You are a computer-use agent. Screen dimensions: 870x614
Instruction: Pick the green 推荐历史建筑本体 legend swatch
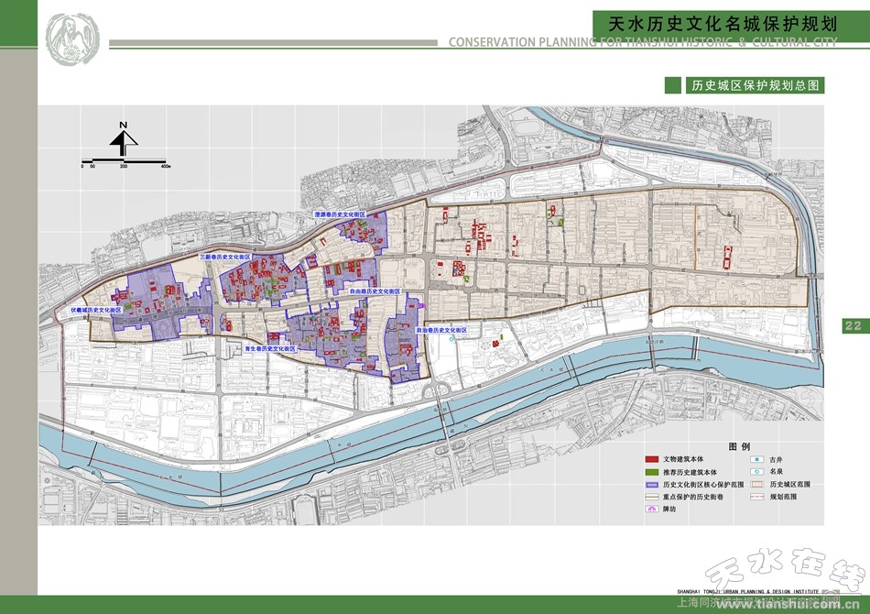point(653,470)
